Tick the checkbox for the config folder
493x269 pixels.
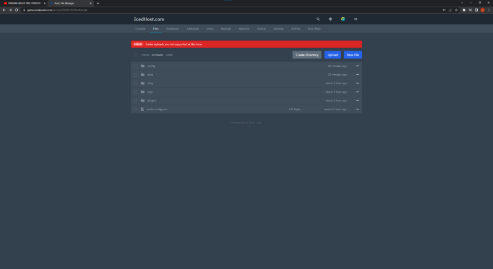(136, 66)
